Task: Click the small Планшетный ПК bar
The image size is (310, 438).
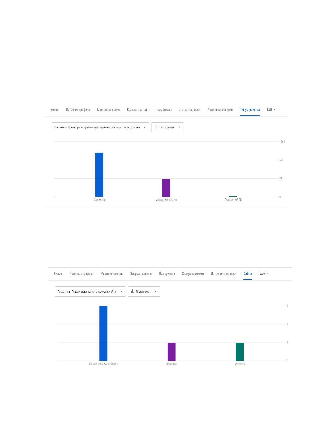Action: [x=233, y=196]
